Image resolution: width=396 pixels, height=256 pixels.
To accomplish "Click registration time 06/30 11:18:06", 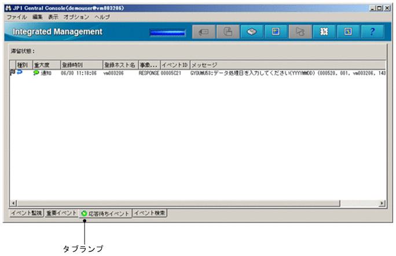I will click(x=79, y=73).
